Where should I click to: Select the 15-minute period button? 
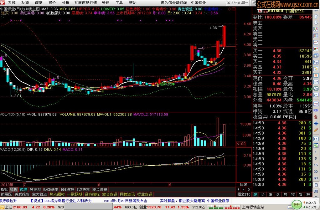tap(316, 165)
